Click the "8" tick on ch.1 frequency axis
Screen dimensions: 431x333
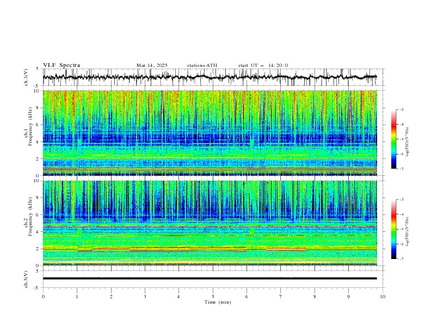[38, 108]
